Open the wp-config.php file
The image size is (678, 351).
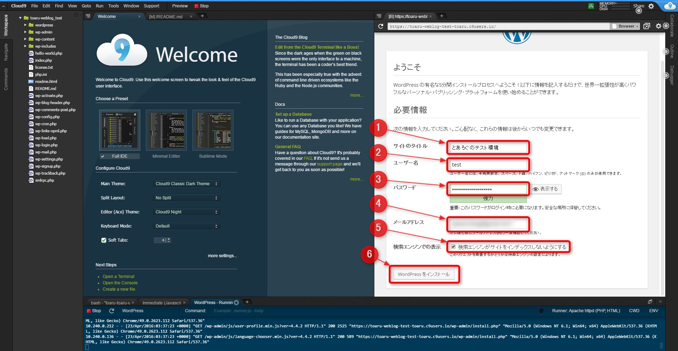tap(47, 117)
